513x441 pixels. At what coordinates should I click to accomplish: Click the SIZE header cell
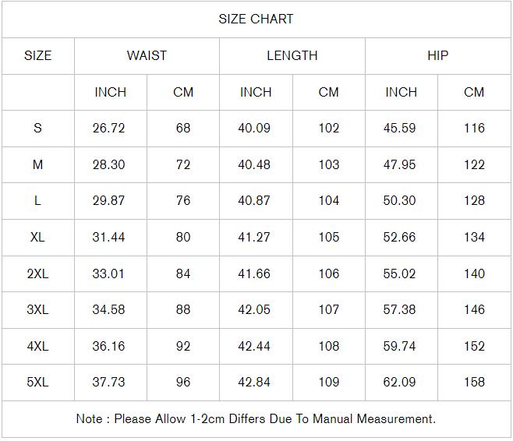pyautogui.click(x=37, y=55)
